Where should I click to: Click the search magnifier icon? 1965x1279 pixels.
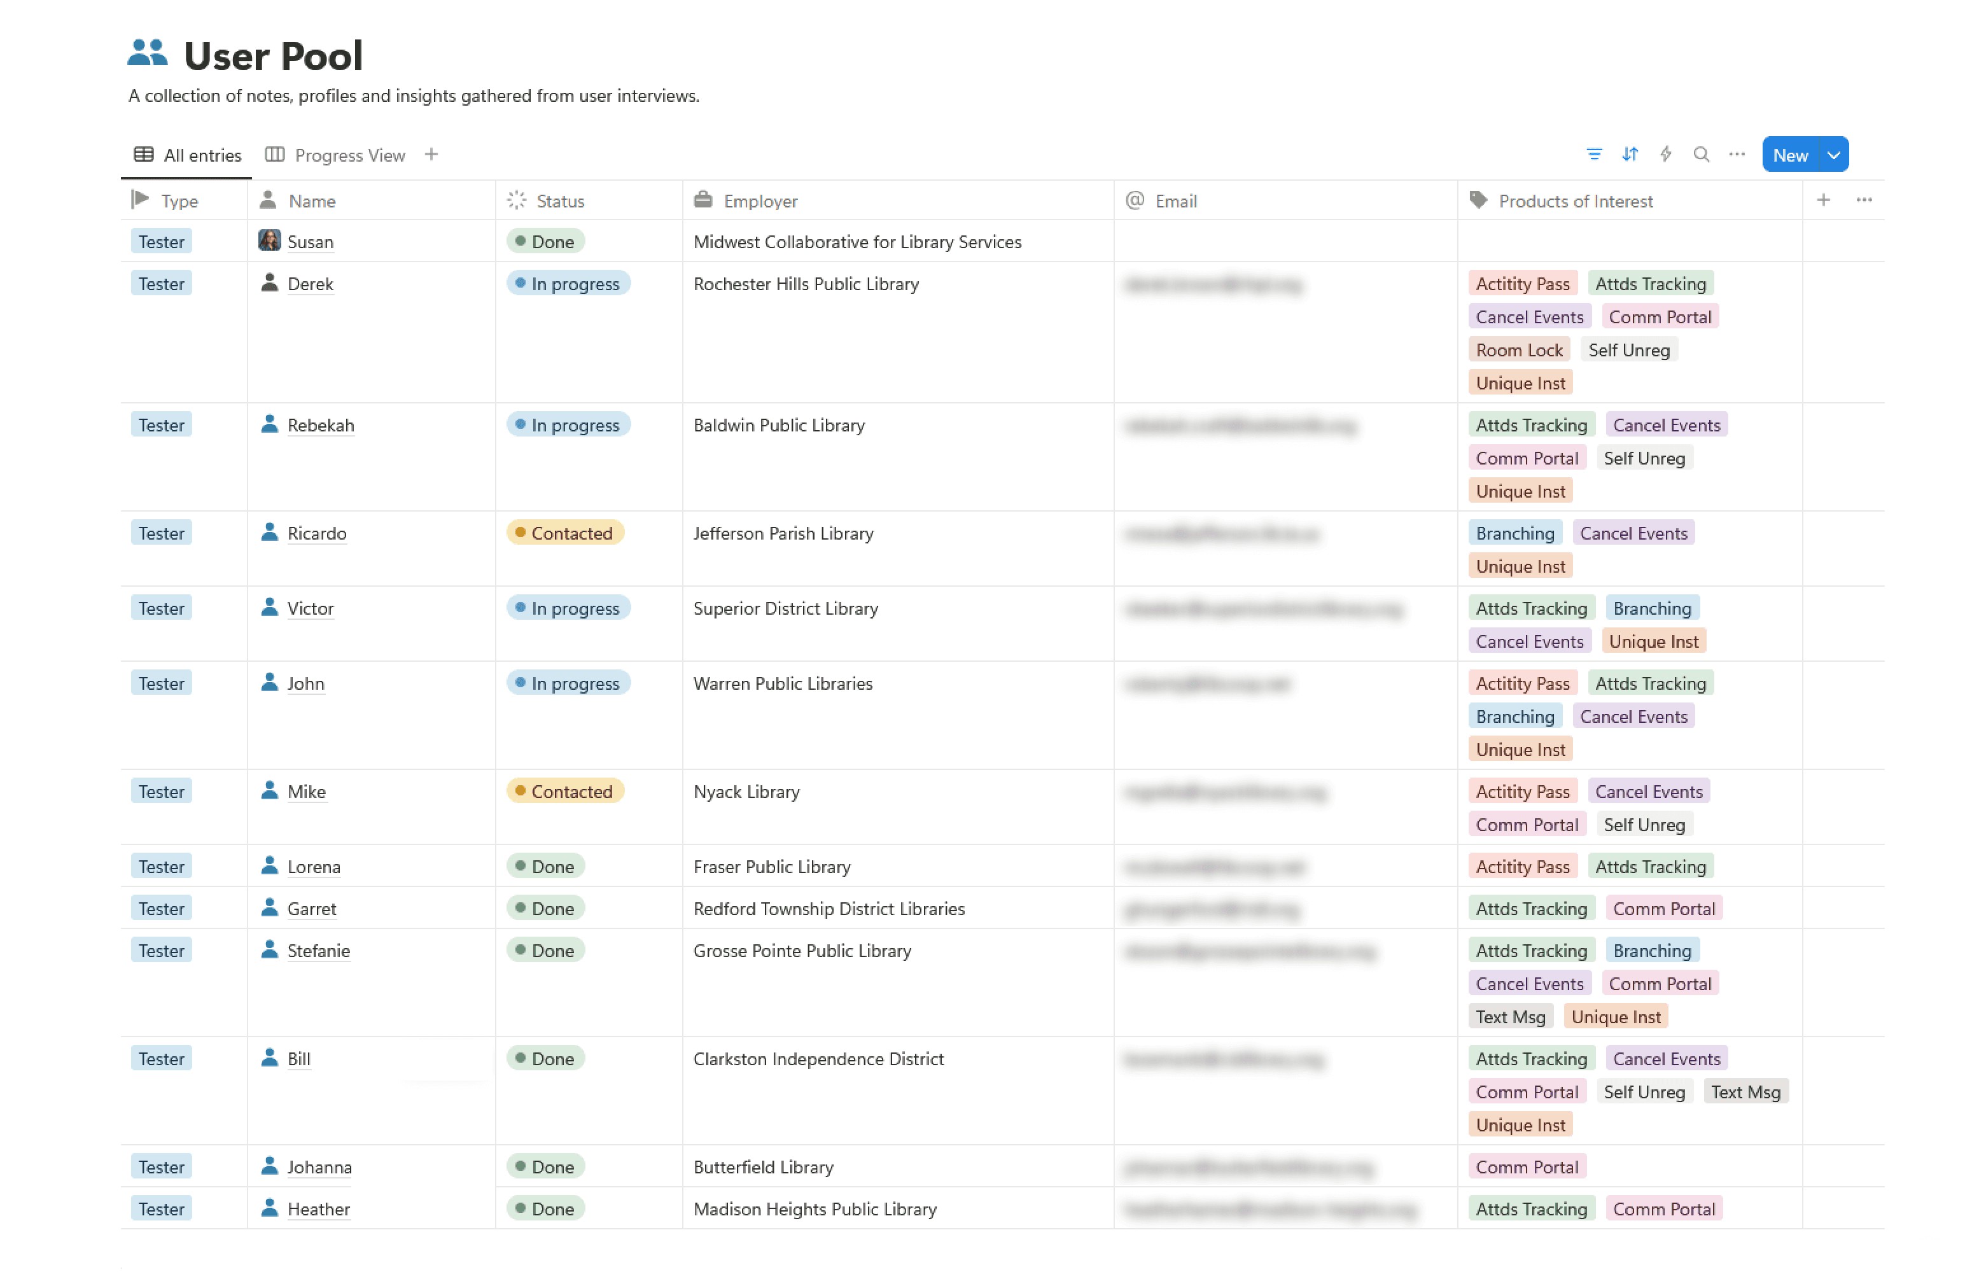(1701, 155)
